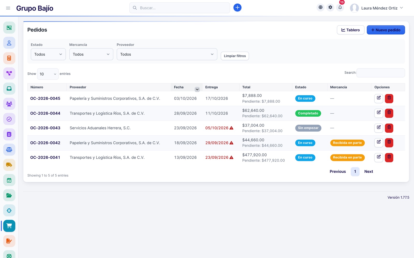The height and width of the screenshot is (258, 414).
Task: Go to the Next page
Action: coord(369,172)
